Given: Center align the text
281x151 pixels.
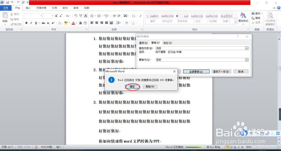Looking at the screenshot, I should pos(97,23).
